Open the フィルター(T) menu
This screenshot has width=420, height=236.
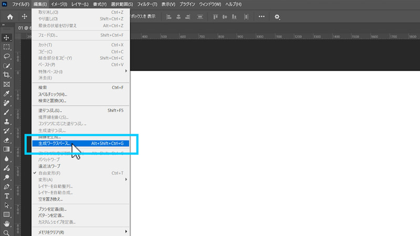coord(147,4)
